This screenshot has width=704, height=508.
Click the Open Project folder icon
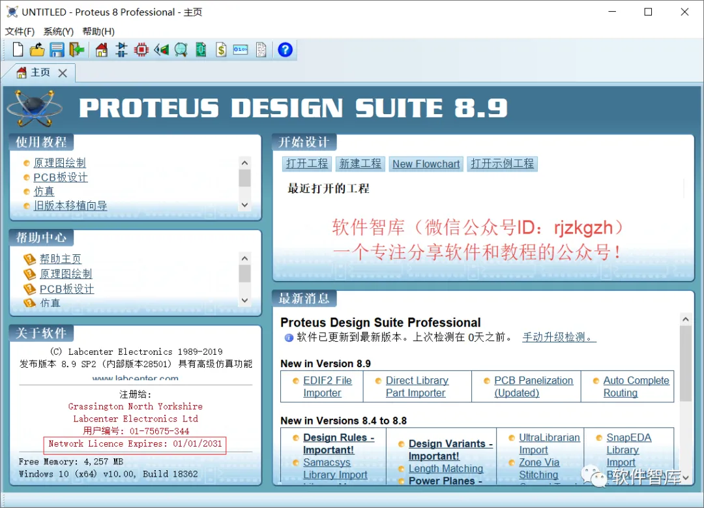[37, 50]
